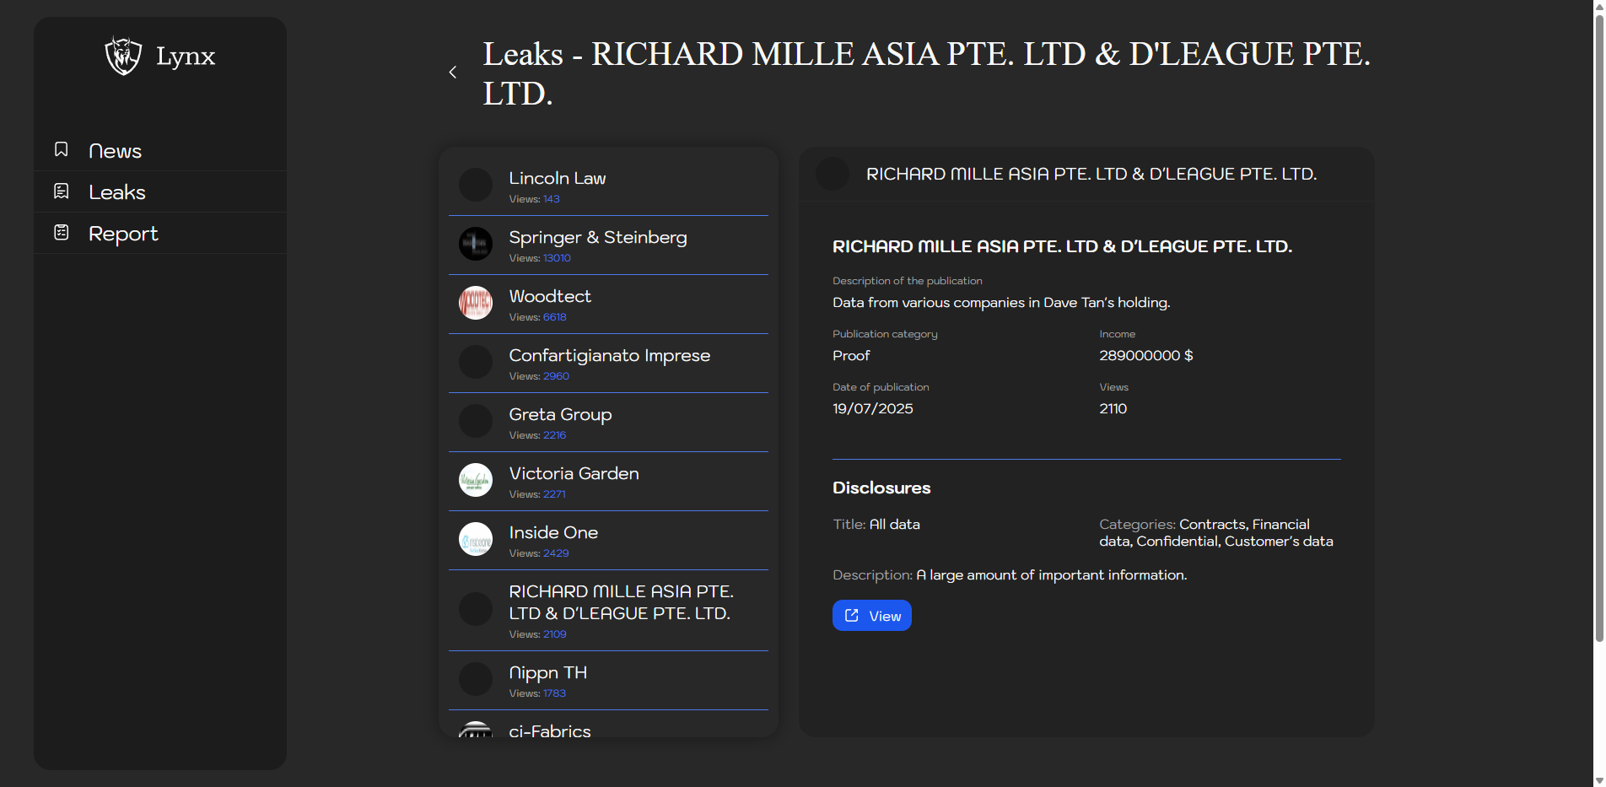Click the bookmark icon beside News
This screenshot has width=1606, height=787.
(62, 149)
